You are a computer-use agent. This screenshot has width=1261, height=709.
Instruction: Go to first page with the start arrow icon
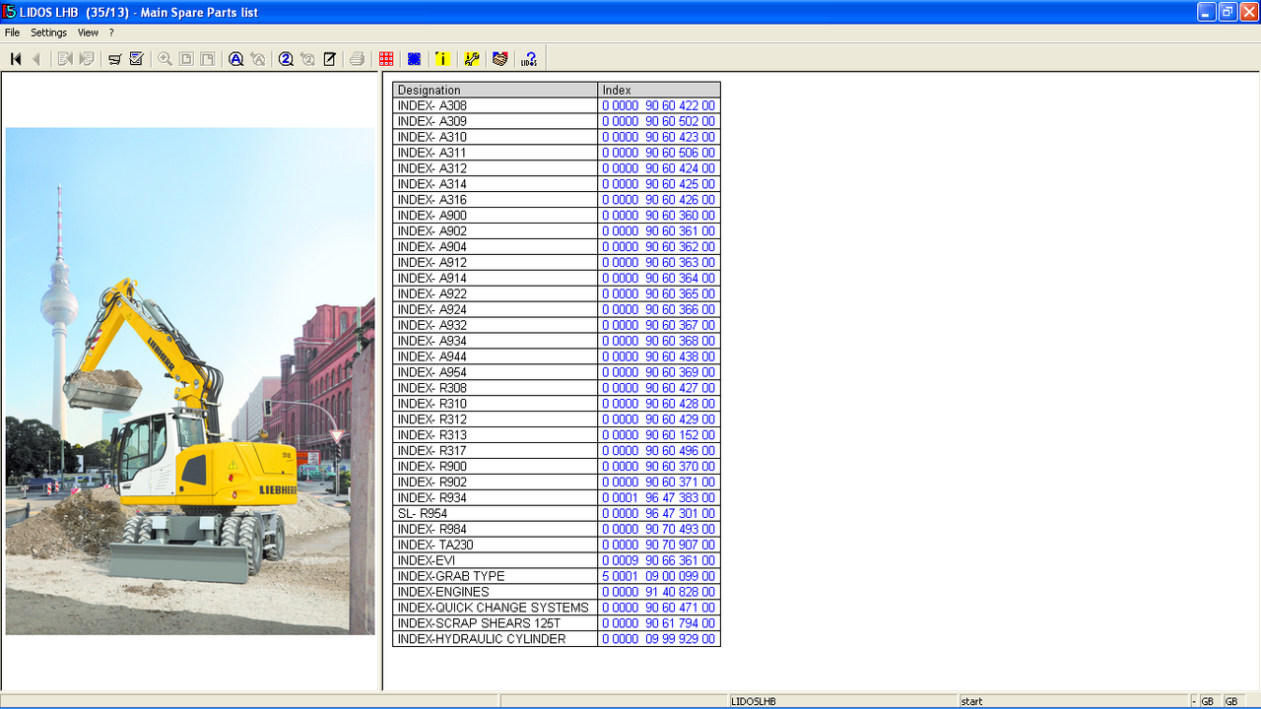pyautogui.click(x=16, y=59)
